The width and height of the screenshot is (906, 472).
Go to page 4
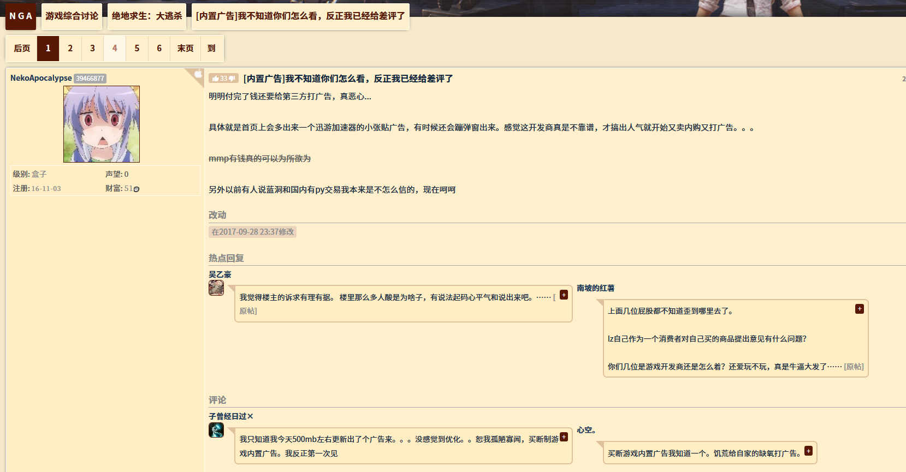pos(115,49)
